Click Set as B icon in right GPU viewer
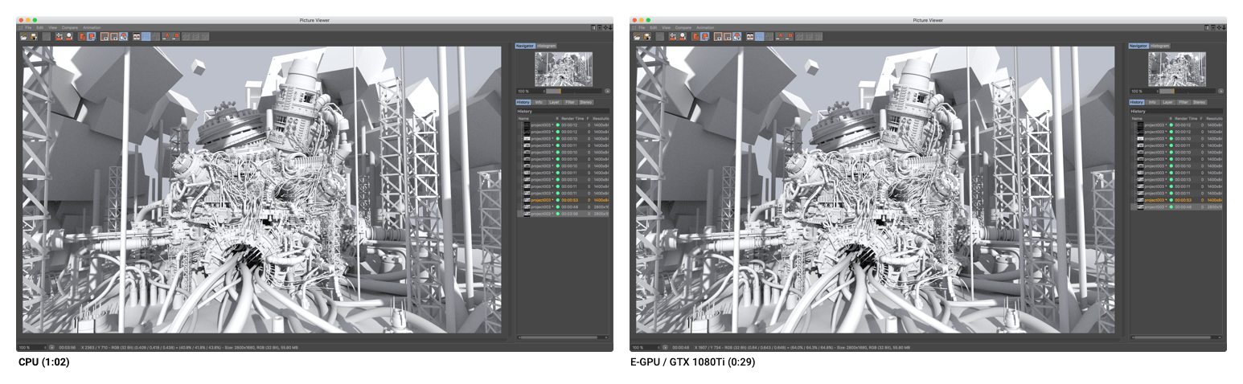Screen dimensions: 1243x384 click(x=790, y=36)
